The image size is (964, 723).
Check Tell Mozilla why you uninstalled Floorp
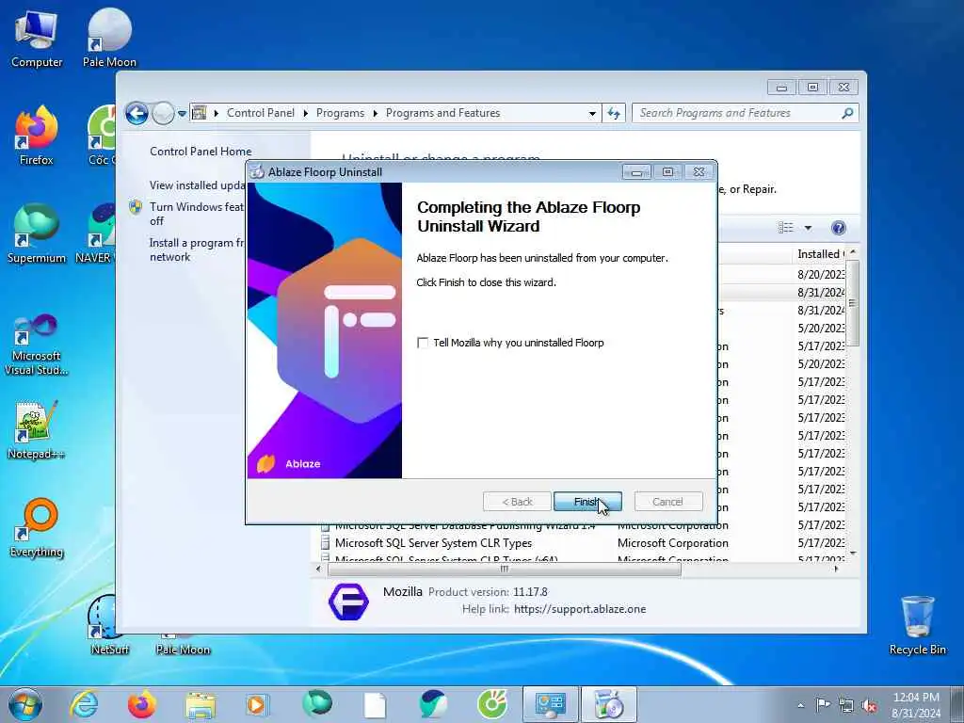423,343
